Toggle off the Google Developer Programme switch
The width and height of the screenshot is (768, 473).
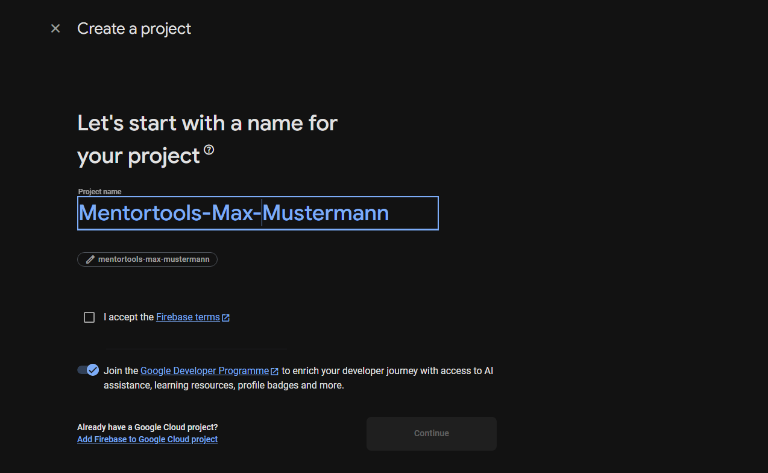(x=88, y=370)
